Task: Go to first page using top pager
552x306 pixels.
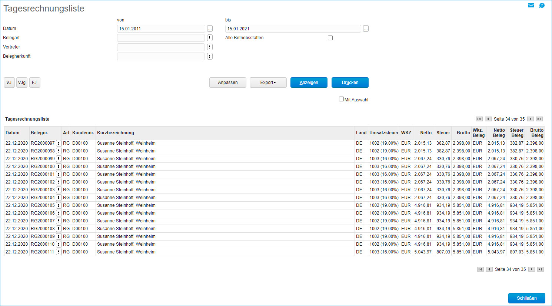Action: 479,119
